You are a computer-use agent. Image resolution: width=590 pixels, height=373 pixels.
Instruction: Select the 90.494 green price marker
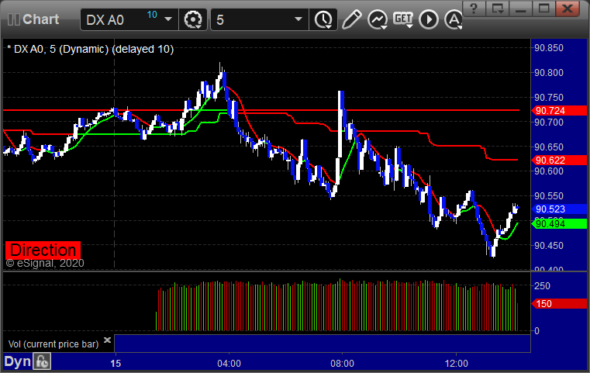point(560,224)
